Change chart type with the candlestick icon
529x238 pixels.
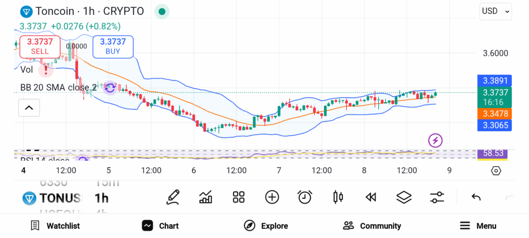tap(338, 197)
